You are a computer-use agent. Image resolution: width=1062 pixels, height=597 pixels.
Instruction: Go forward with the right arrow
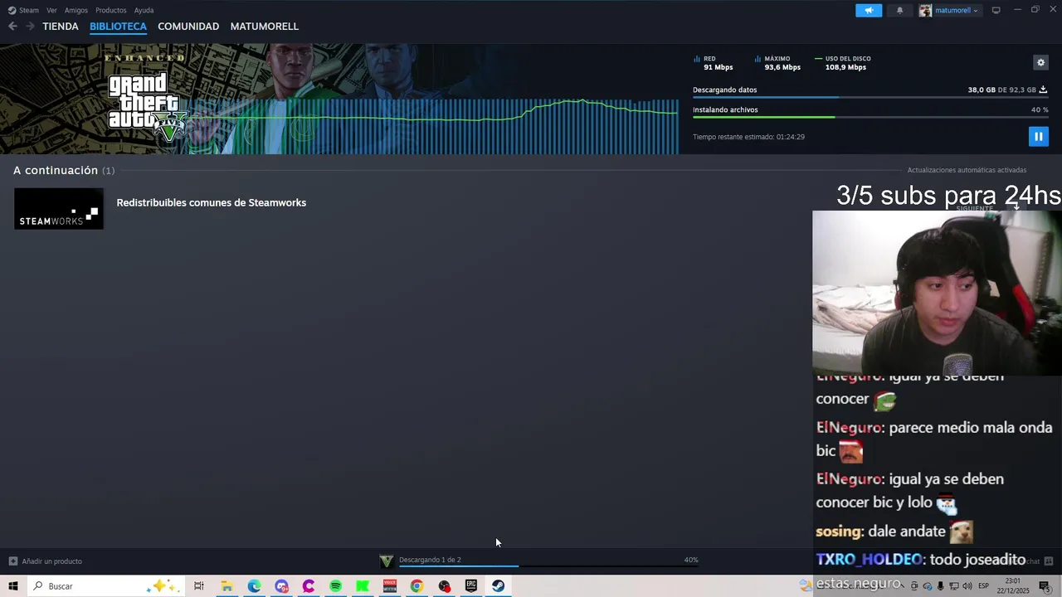tap(31, 27)
